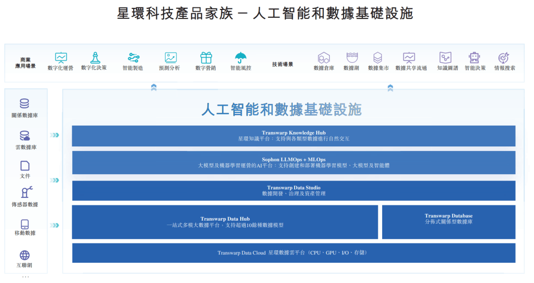Click the up chevron below 預測分析

click(154, 88)
